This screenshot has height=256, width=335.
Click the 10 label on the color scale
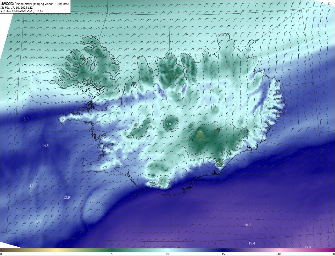click(167, 254)
